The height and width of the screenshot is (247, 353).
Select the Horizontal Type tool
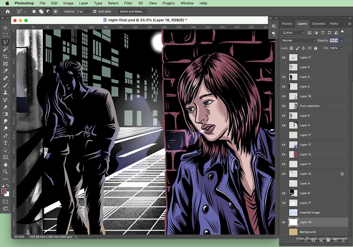click(5, 143)
